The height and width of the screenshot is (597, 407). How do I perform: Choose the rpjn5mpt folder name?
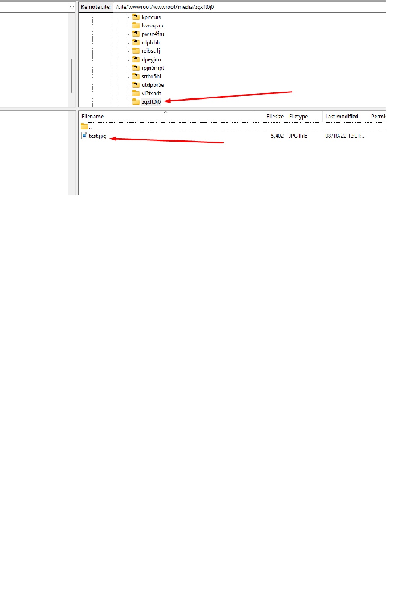(x=153, y=68)
